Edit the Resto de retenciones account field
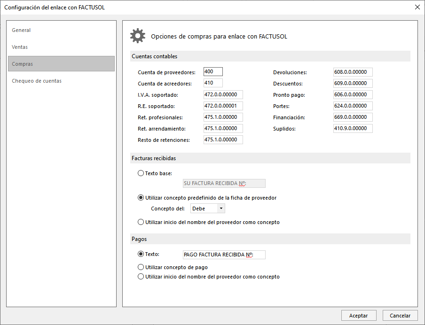This screenshot has width=425, height=325. tap(223, 140)
